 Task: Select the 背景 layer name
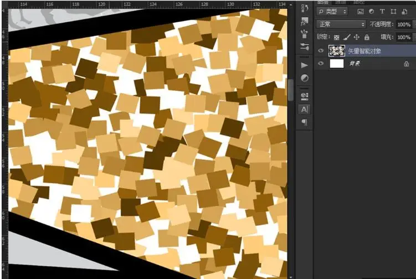[x=355, y=64]
